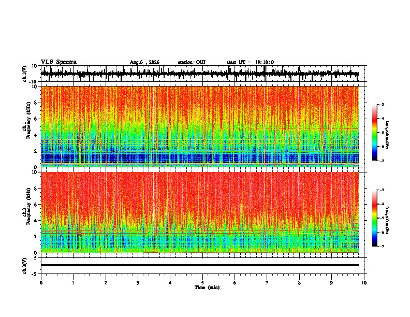Click inside the ch.2 spectrogram panel

click(x=199, y=212)
